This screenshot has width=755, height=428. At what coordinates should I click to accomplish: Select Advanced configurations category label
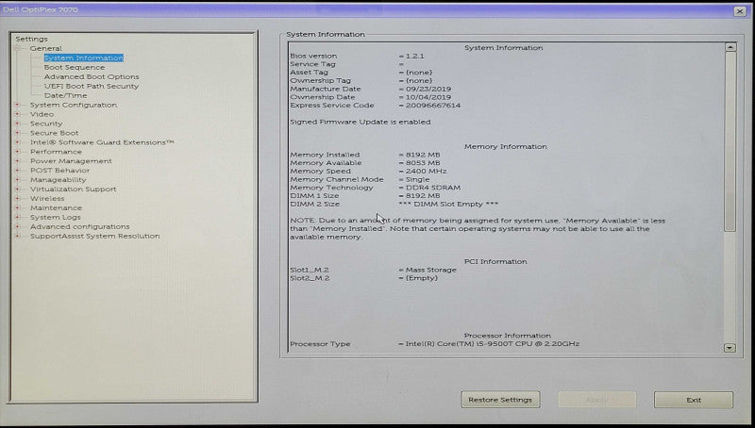coord(80,227)
